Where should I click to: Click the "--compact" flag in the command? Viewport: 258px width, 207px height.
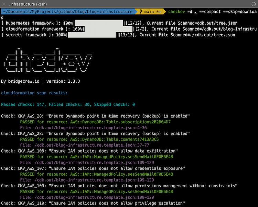click(x=210, y=11)
